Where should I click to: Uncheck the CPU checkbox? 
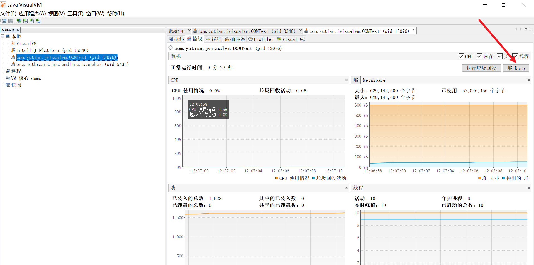coord(461,56)
